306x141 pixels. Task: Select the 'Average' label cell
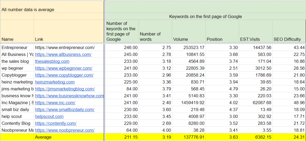(69, 137)
